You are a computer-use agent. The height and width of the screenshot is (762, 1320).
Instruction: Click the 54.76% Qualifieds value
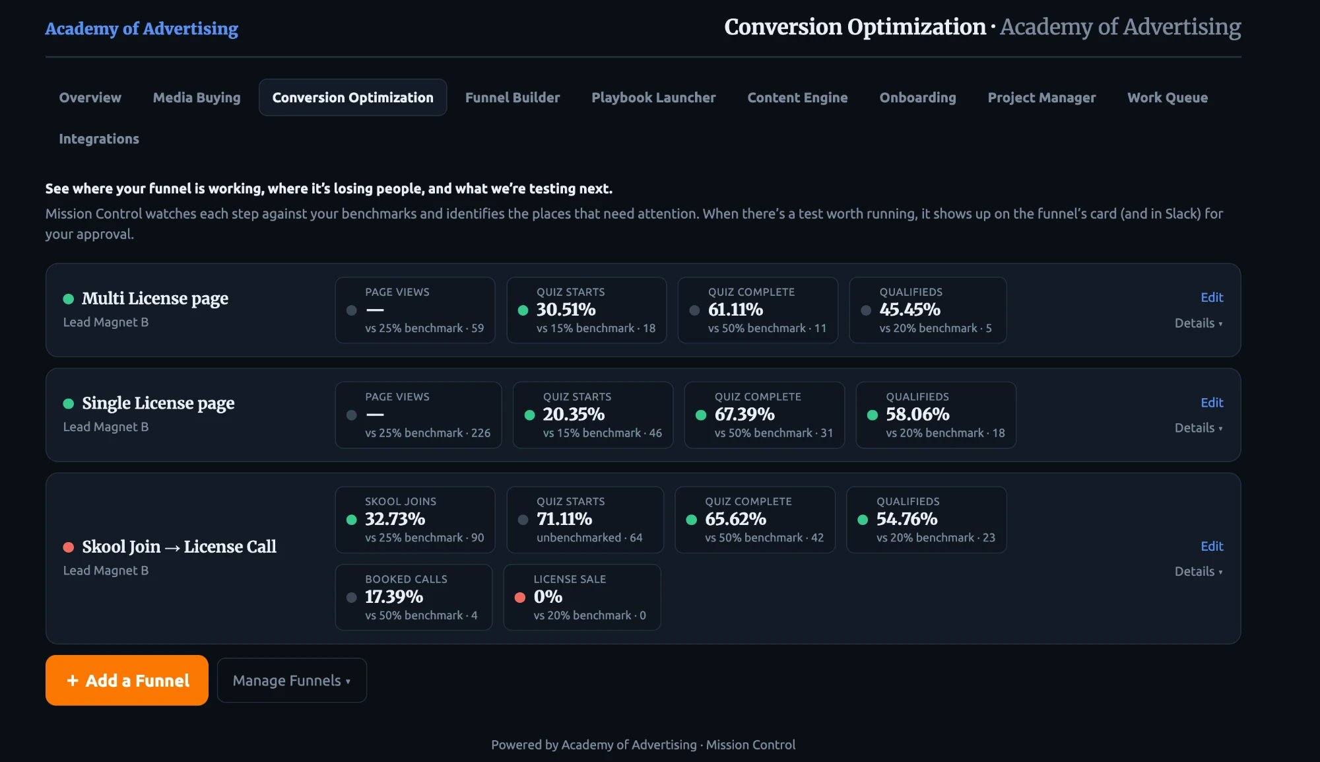coord(907,519)
